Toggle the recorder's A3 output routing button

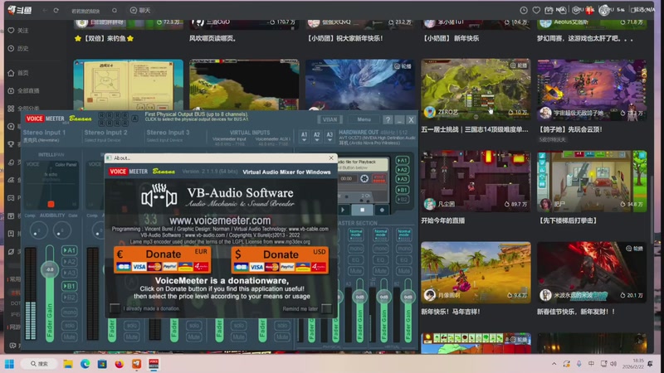point(403,179)
